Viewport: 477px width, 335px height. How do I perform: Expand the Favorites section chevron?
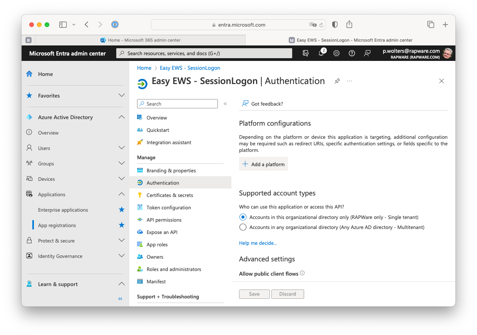click(x=122, y=96)
